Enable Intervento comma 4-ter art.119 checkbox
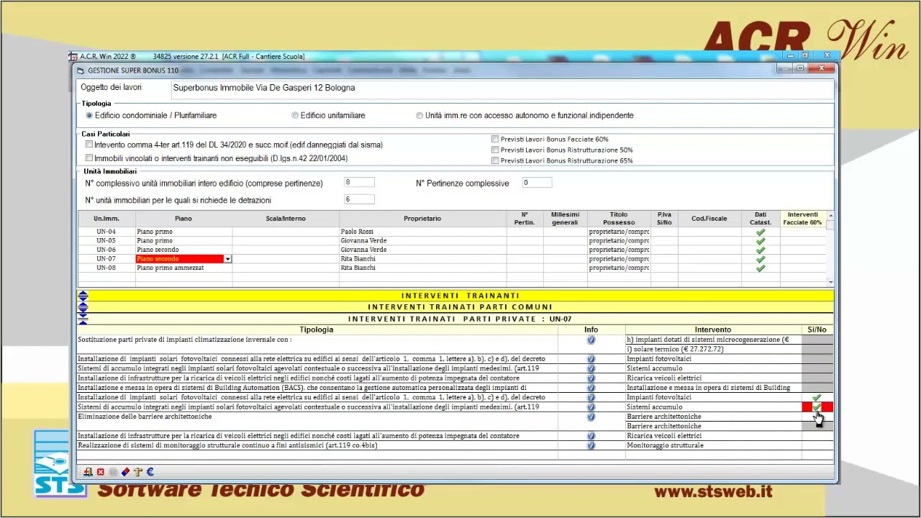 click(89, 145)
